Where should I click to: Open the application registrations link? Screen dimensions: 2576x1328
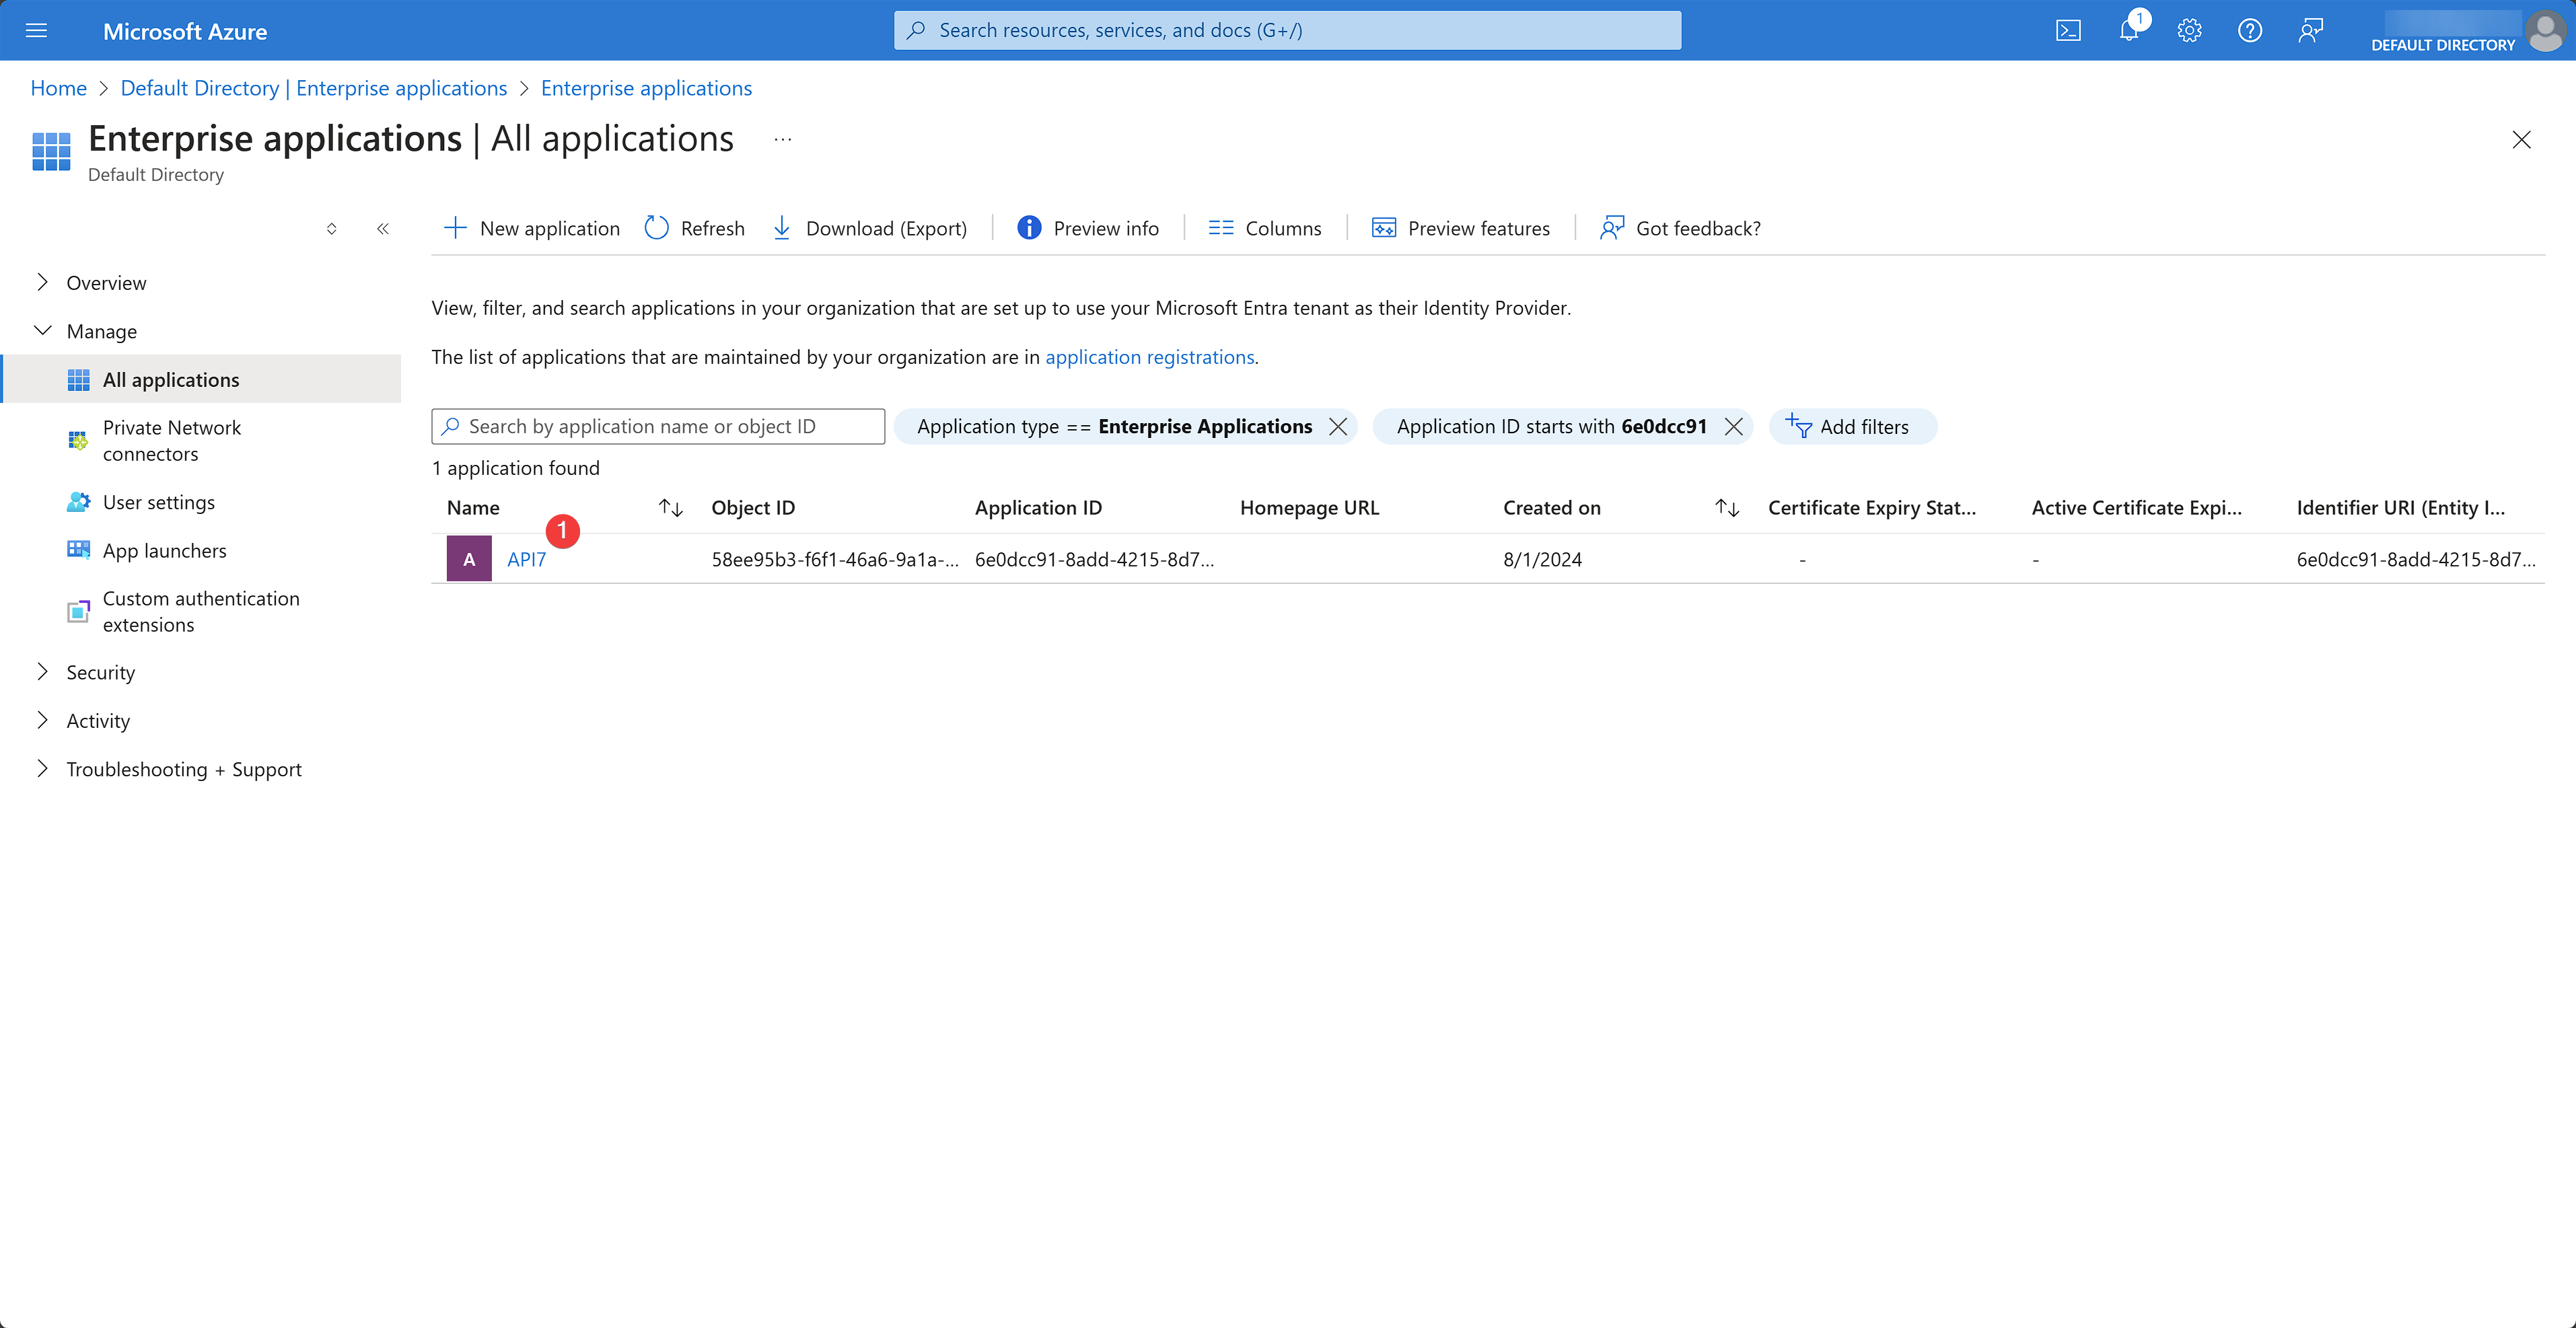tap(1150, 357)
